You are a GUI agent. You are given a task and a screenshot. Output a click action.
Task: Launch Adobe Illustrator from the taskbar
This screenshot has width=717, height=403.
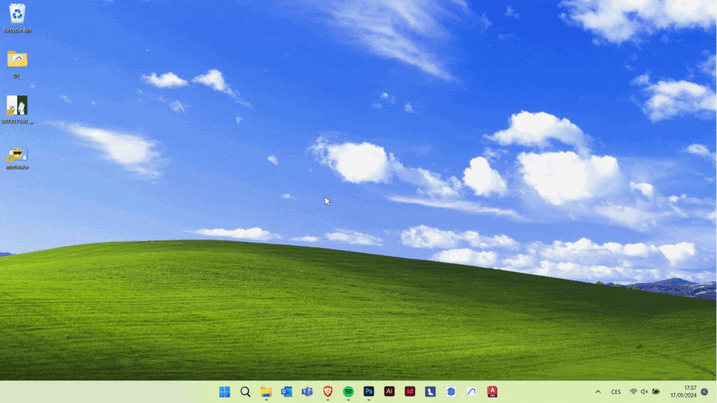pos(390,392)
